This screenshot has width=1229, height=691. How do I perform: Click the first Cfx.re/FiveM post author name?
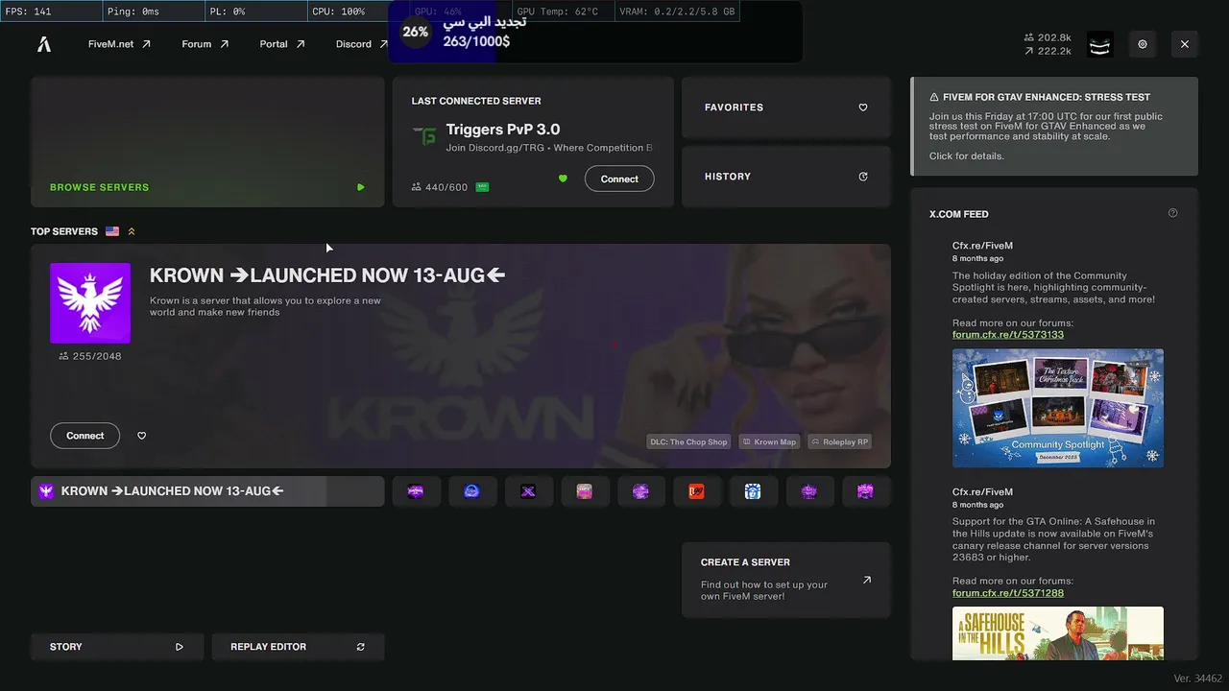click(x=982, y=246)
